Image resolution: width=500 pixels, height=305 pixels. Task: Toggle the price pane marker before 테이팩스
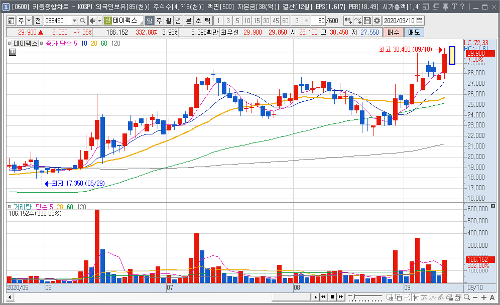[9, 43]
